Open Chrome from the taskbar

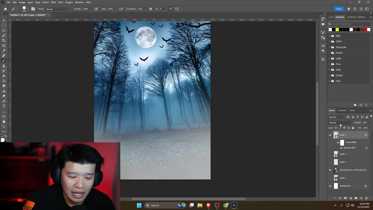(x=226, y=205)
